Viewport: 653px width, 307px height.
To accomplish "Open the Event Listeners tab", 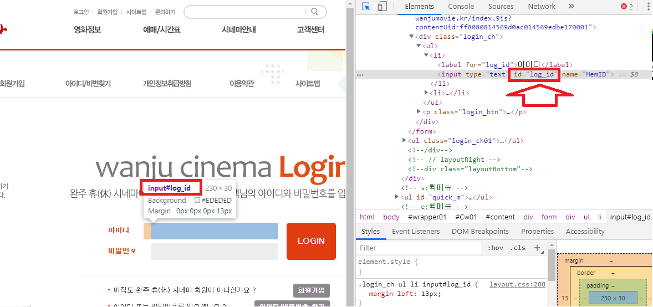I will (x=416, y=231).
